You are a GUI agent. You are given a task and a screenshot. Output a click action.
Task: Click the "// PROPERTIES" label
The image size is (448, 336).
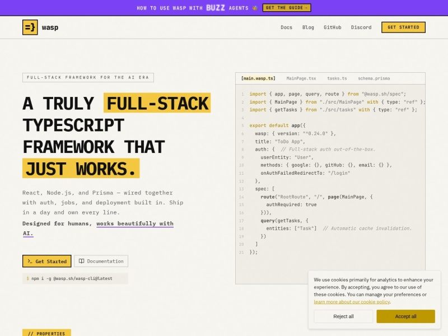46,333
